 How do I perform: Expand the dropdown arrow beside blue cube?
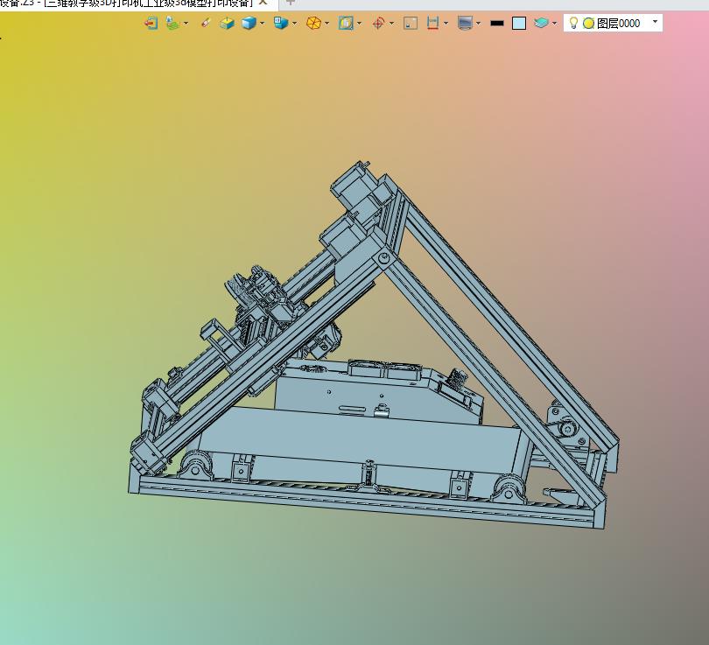tap(262, 24)
